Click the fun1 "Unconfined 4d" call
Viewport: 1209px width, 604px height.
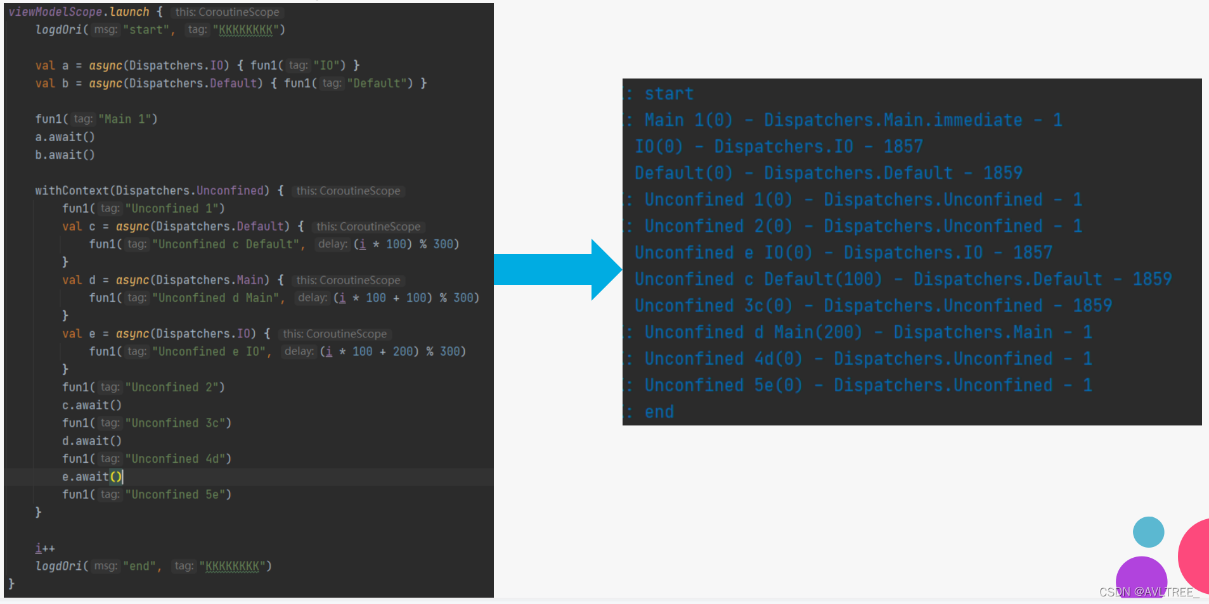[x=146, y=458]
